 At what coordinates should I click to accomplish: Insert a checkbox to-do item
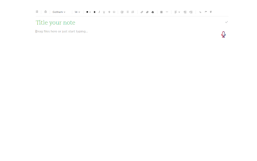click(122, 12)
